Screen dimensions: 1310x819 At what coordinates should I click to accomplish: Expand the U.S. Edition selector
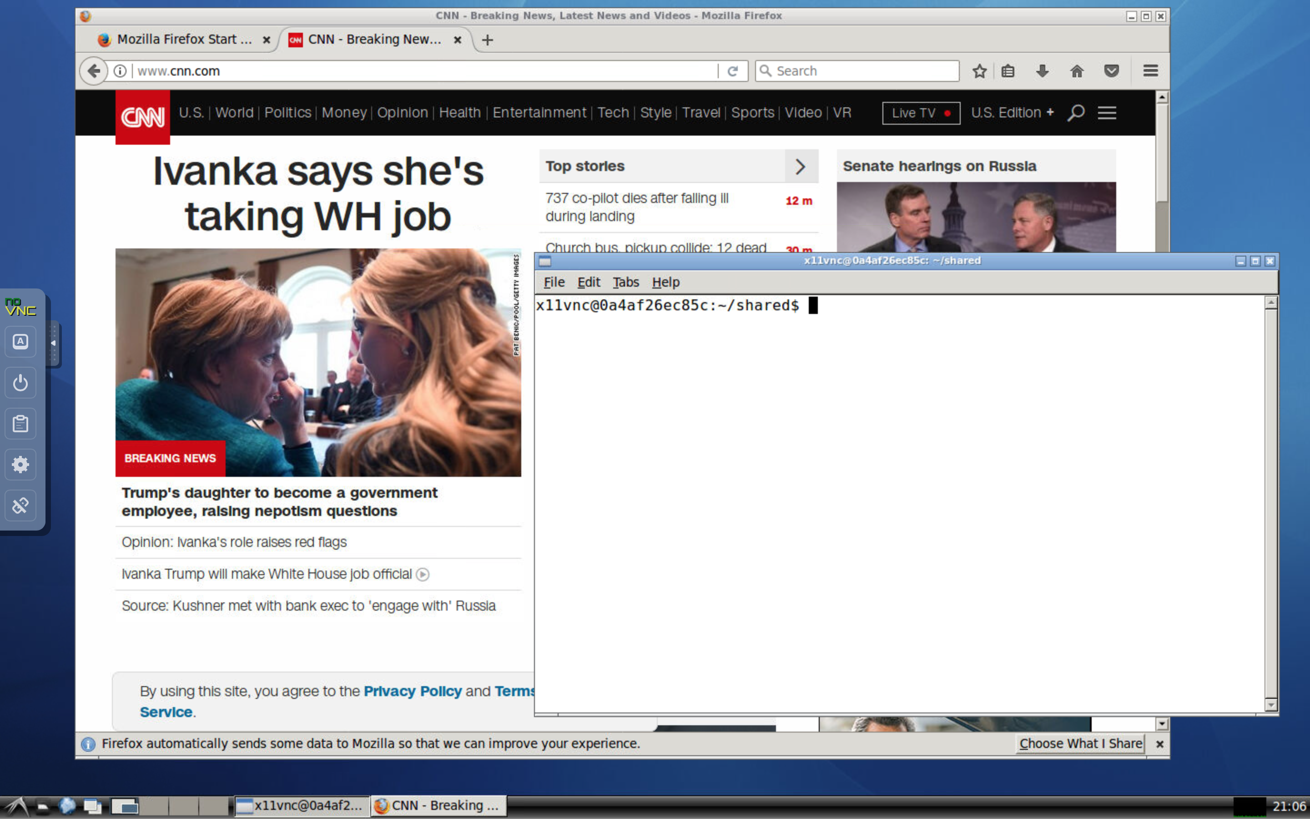(x=1012, y=113)
